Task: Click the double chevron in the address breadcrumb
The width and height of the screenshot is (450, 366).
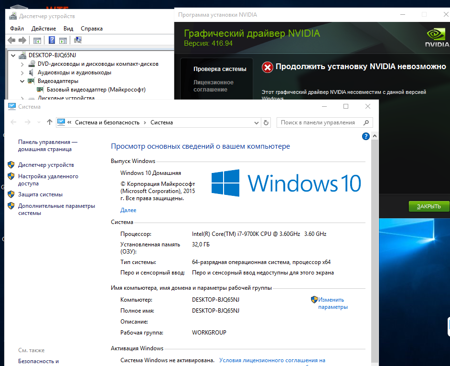Action: click(x=69, y=122)
